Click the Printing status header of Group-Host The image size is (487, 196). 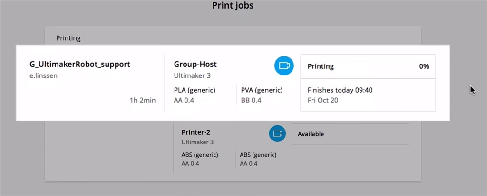(321, 66)
